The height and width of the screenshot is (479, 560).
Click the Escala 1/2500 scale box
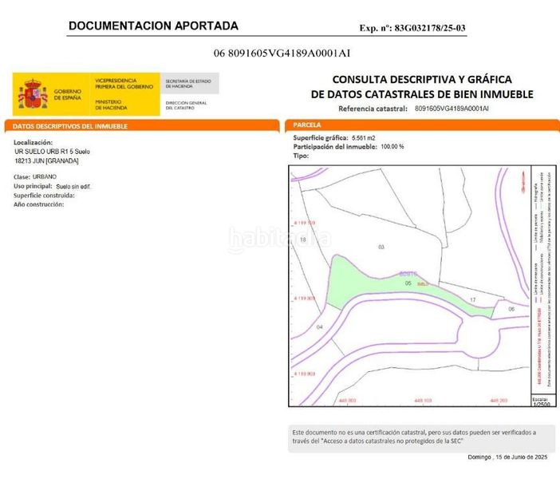543,400
